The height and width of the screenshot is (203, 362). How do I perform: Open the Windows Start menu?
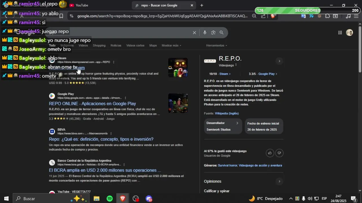tap(6, 198)
